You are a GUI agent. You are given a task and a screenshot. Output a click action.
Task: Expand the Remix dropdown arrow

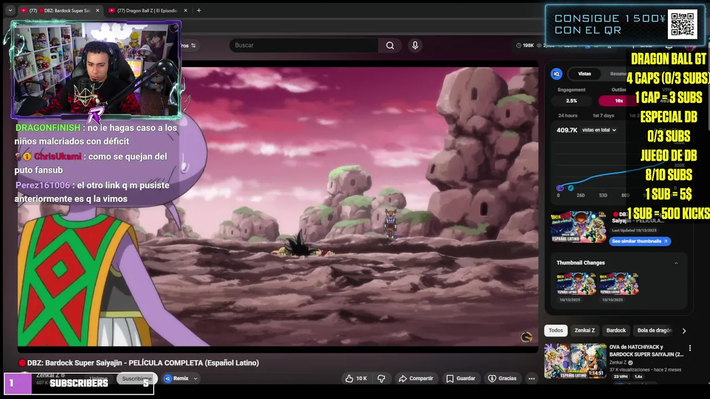(195, 378)
